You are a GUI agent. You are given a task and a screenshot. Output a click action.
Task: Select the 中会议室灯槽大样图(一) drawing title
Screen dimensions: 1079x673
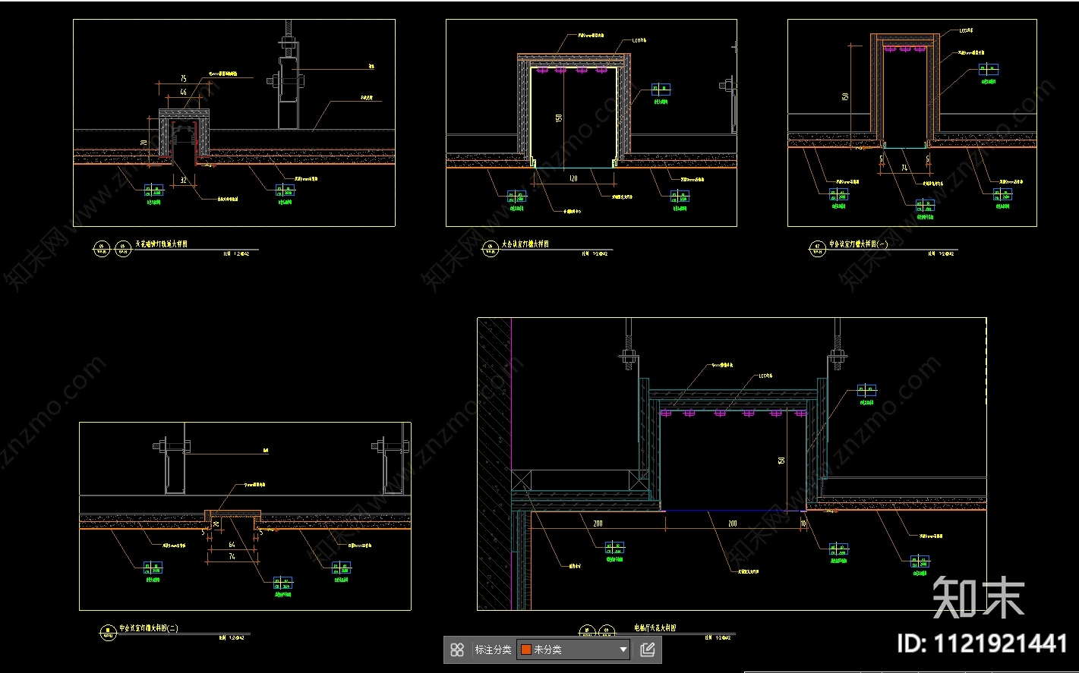(860, 244)
